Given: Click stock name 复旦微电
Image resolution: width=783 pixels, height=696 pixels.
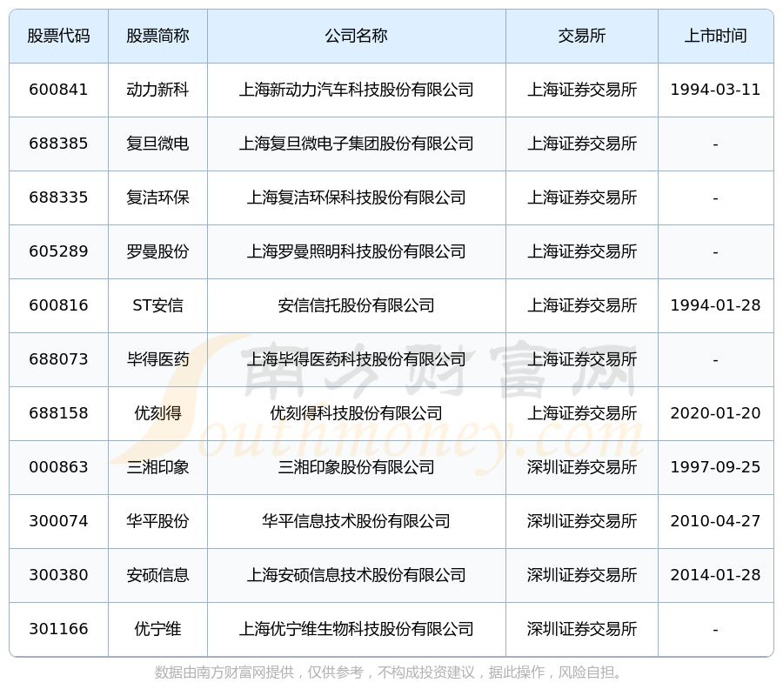Looking at the screenshot, I should point(157,144).
